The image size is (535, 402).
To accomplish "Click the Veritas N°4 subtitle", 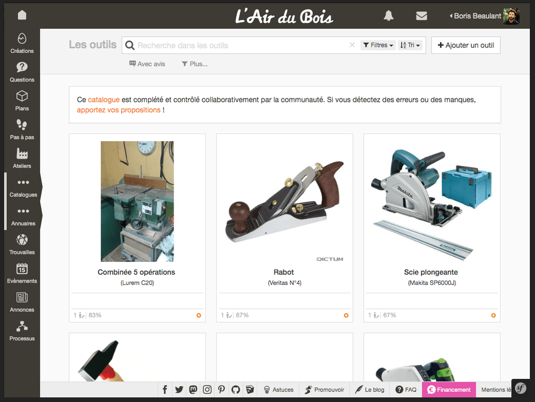I will [x=285, y=283].
